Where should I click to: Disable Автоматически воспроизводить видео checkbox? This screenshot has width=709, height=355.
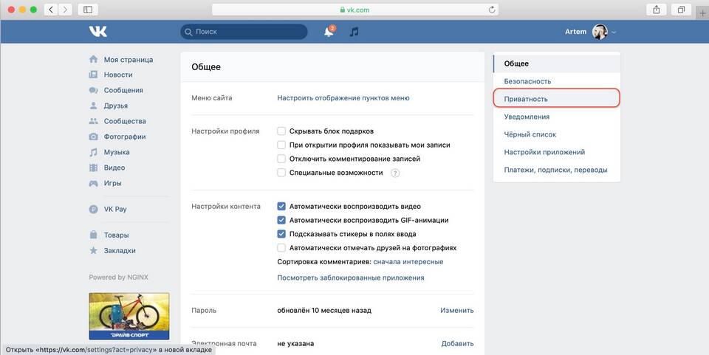click(x=281, y=207)
